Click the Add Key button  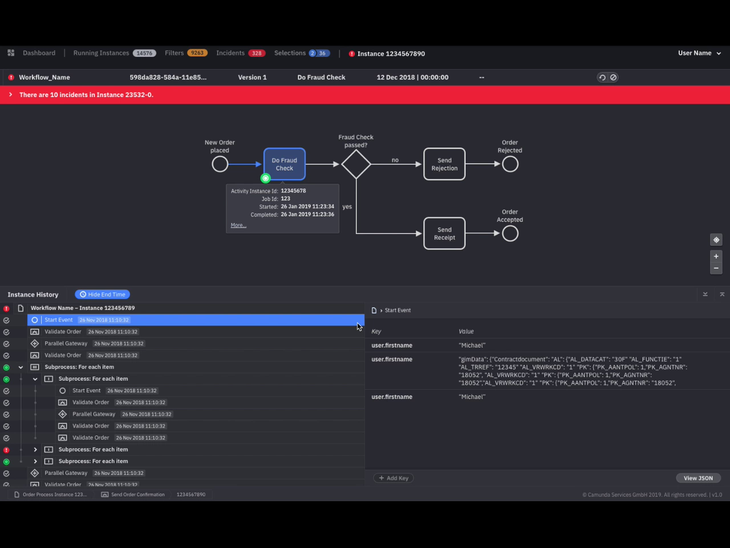coord(394,478)
